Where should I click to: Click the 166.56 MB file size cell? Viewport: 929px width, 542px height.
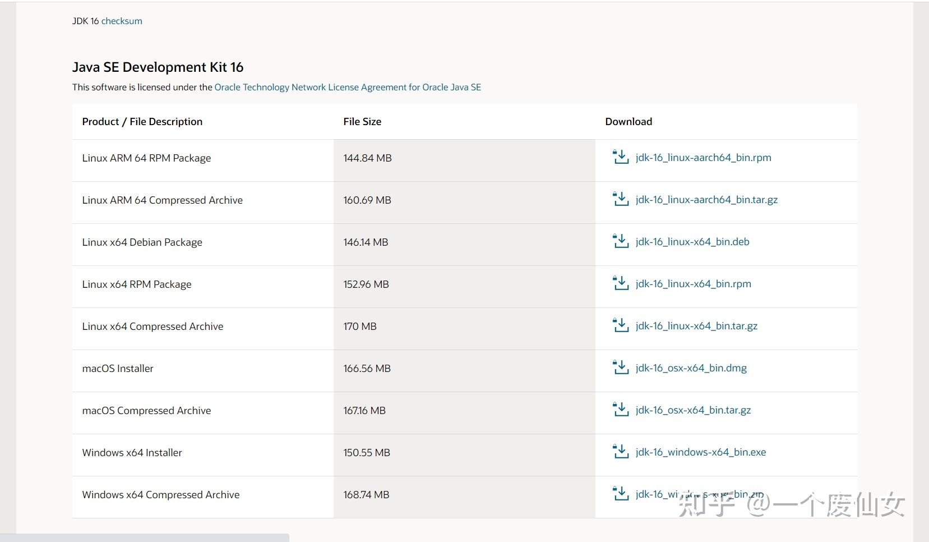pos(464,371)
